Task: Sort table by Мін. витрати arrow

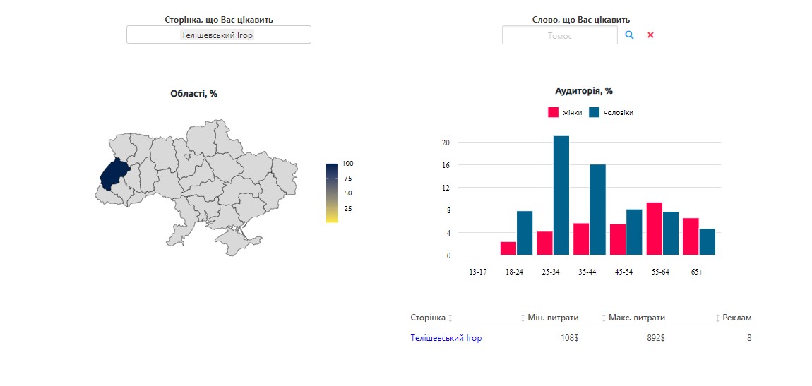Action: (523, 318)
